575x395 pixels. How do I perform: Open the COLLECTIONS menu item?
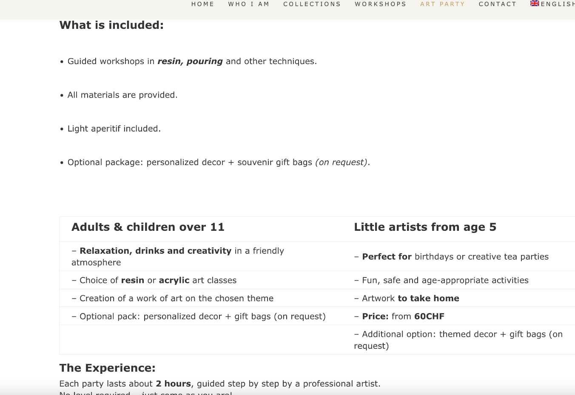tap(312, 4)
